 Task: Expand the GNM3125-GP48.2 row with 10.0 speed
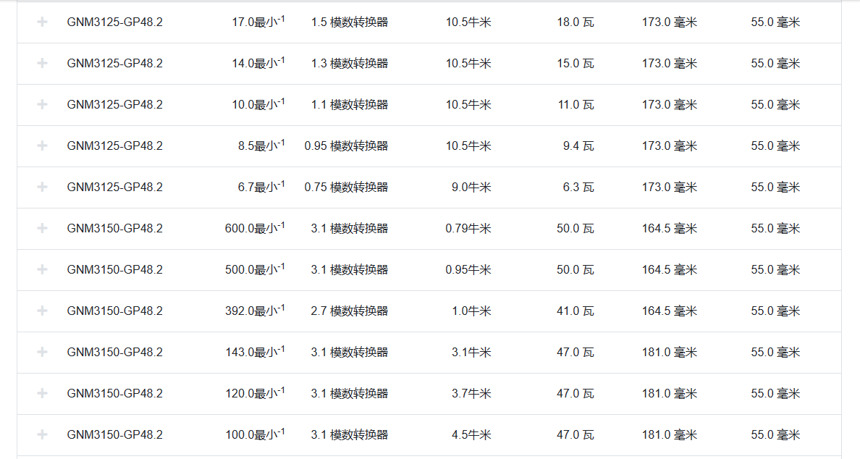[x=42, y=104]
